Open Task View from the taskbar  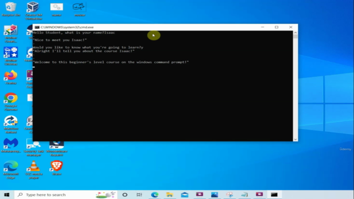click(139, 195)
